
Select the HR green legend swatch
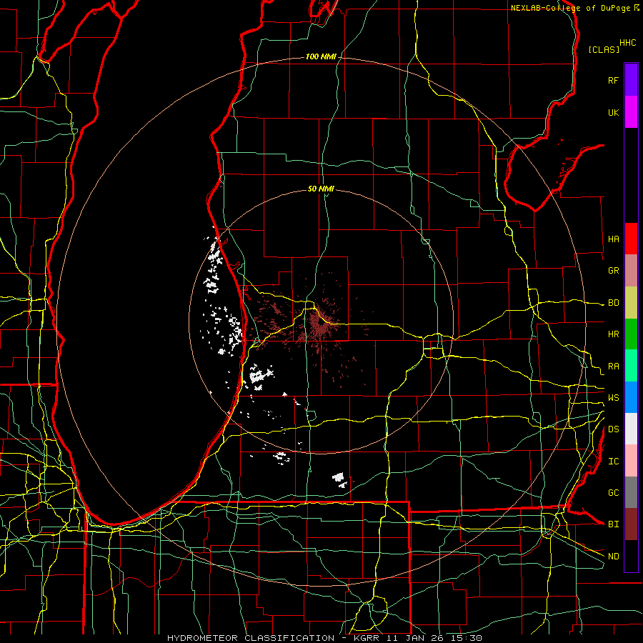click(631, 334)
